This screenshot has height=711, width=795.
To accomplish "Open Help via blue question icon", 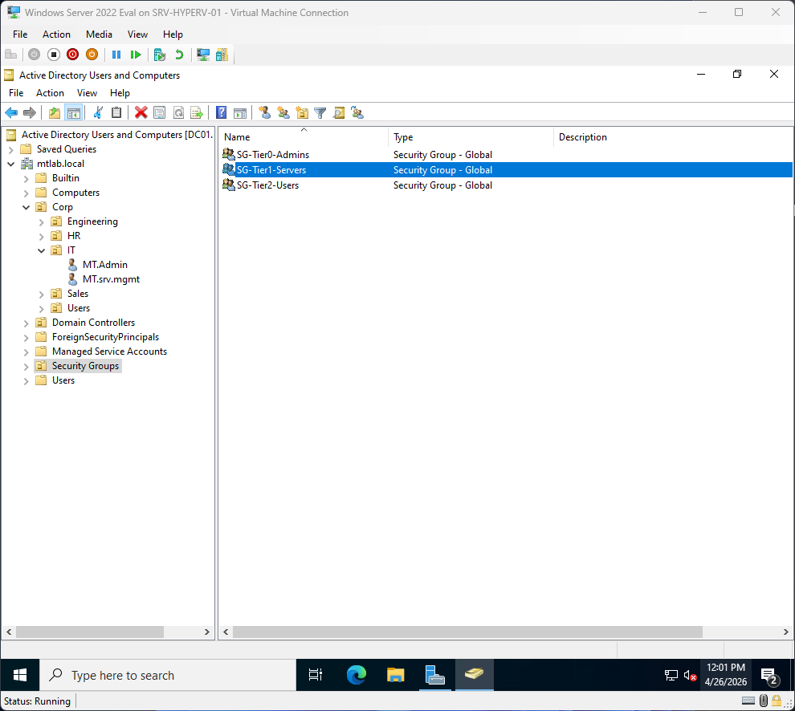I will (221, 112).
